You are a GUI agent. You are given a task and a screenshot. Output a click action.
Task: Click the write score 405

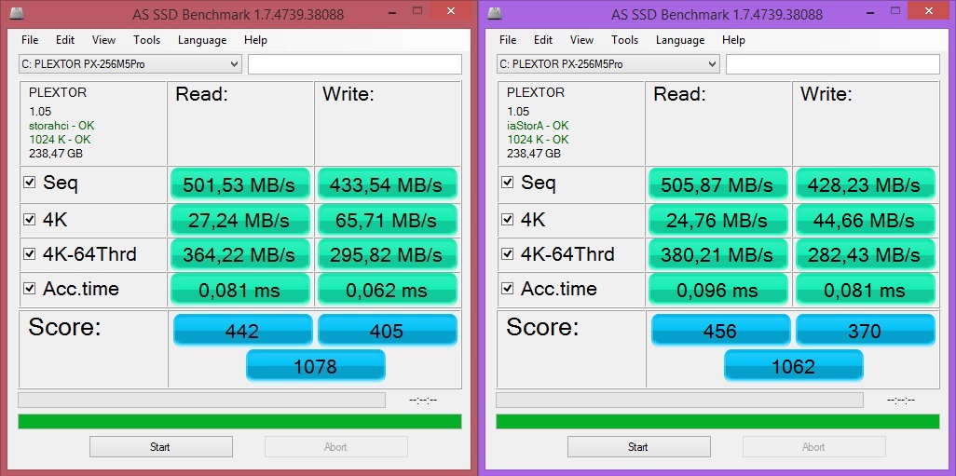tap(388, 331)
